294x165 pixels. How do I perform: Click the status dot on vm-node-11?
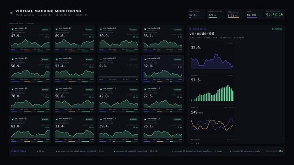point(101,89)
